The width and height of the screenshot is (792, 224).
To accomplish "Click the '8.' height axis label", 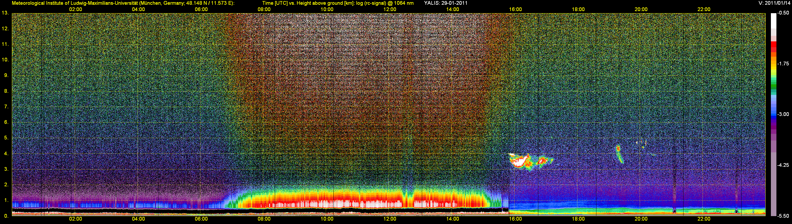I will tap(6, 91).
